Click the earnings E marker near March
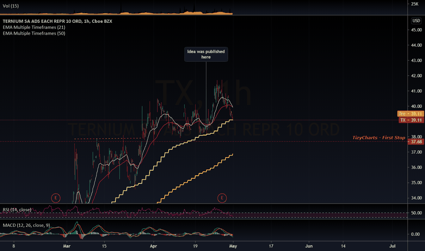This screenshot has height=251, width=425. tap(56, 198)
